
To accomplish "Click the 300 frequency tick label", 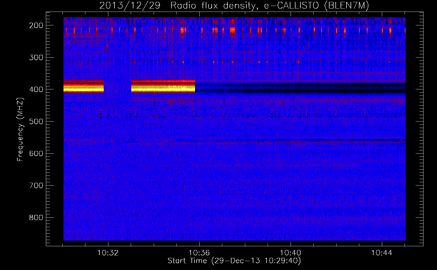I will tap(36, 58).
